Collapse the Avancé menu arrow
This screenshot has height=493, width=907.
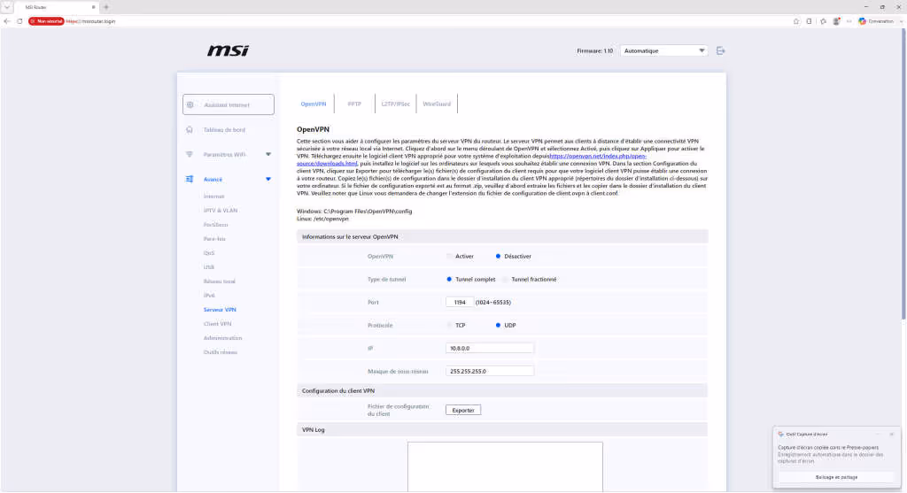(268, 179)
